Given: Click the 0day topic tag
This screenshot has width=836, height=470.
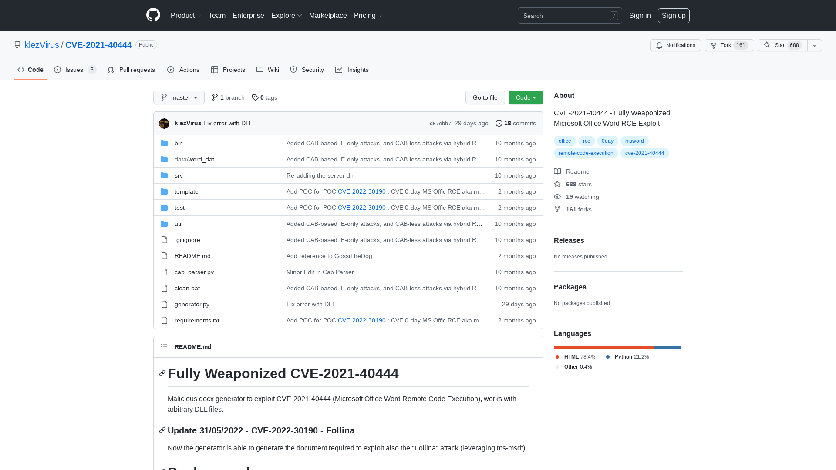Looking at the screenshot, I should pyautogui.click(x=607, y=141).
